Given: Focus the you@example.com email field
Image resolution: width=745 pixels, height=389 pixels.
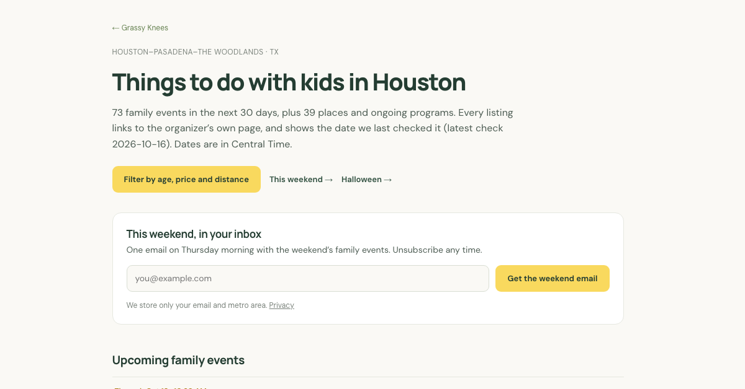Looking at the screenshot, I should (x=308, y=278).
